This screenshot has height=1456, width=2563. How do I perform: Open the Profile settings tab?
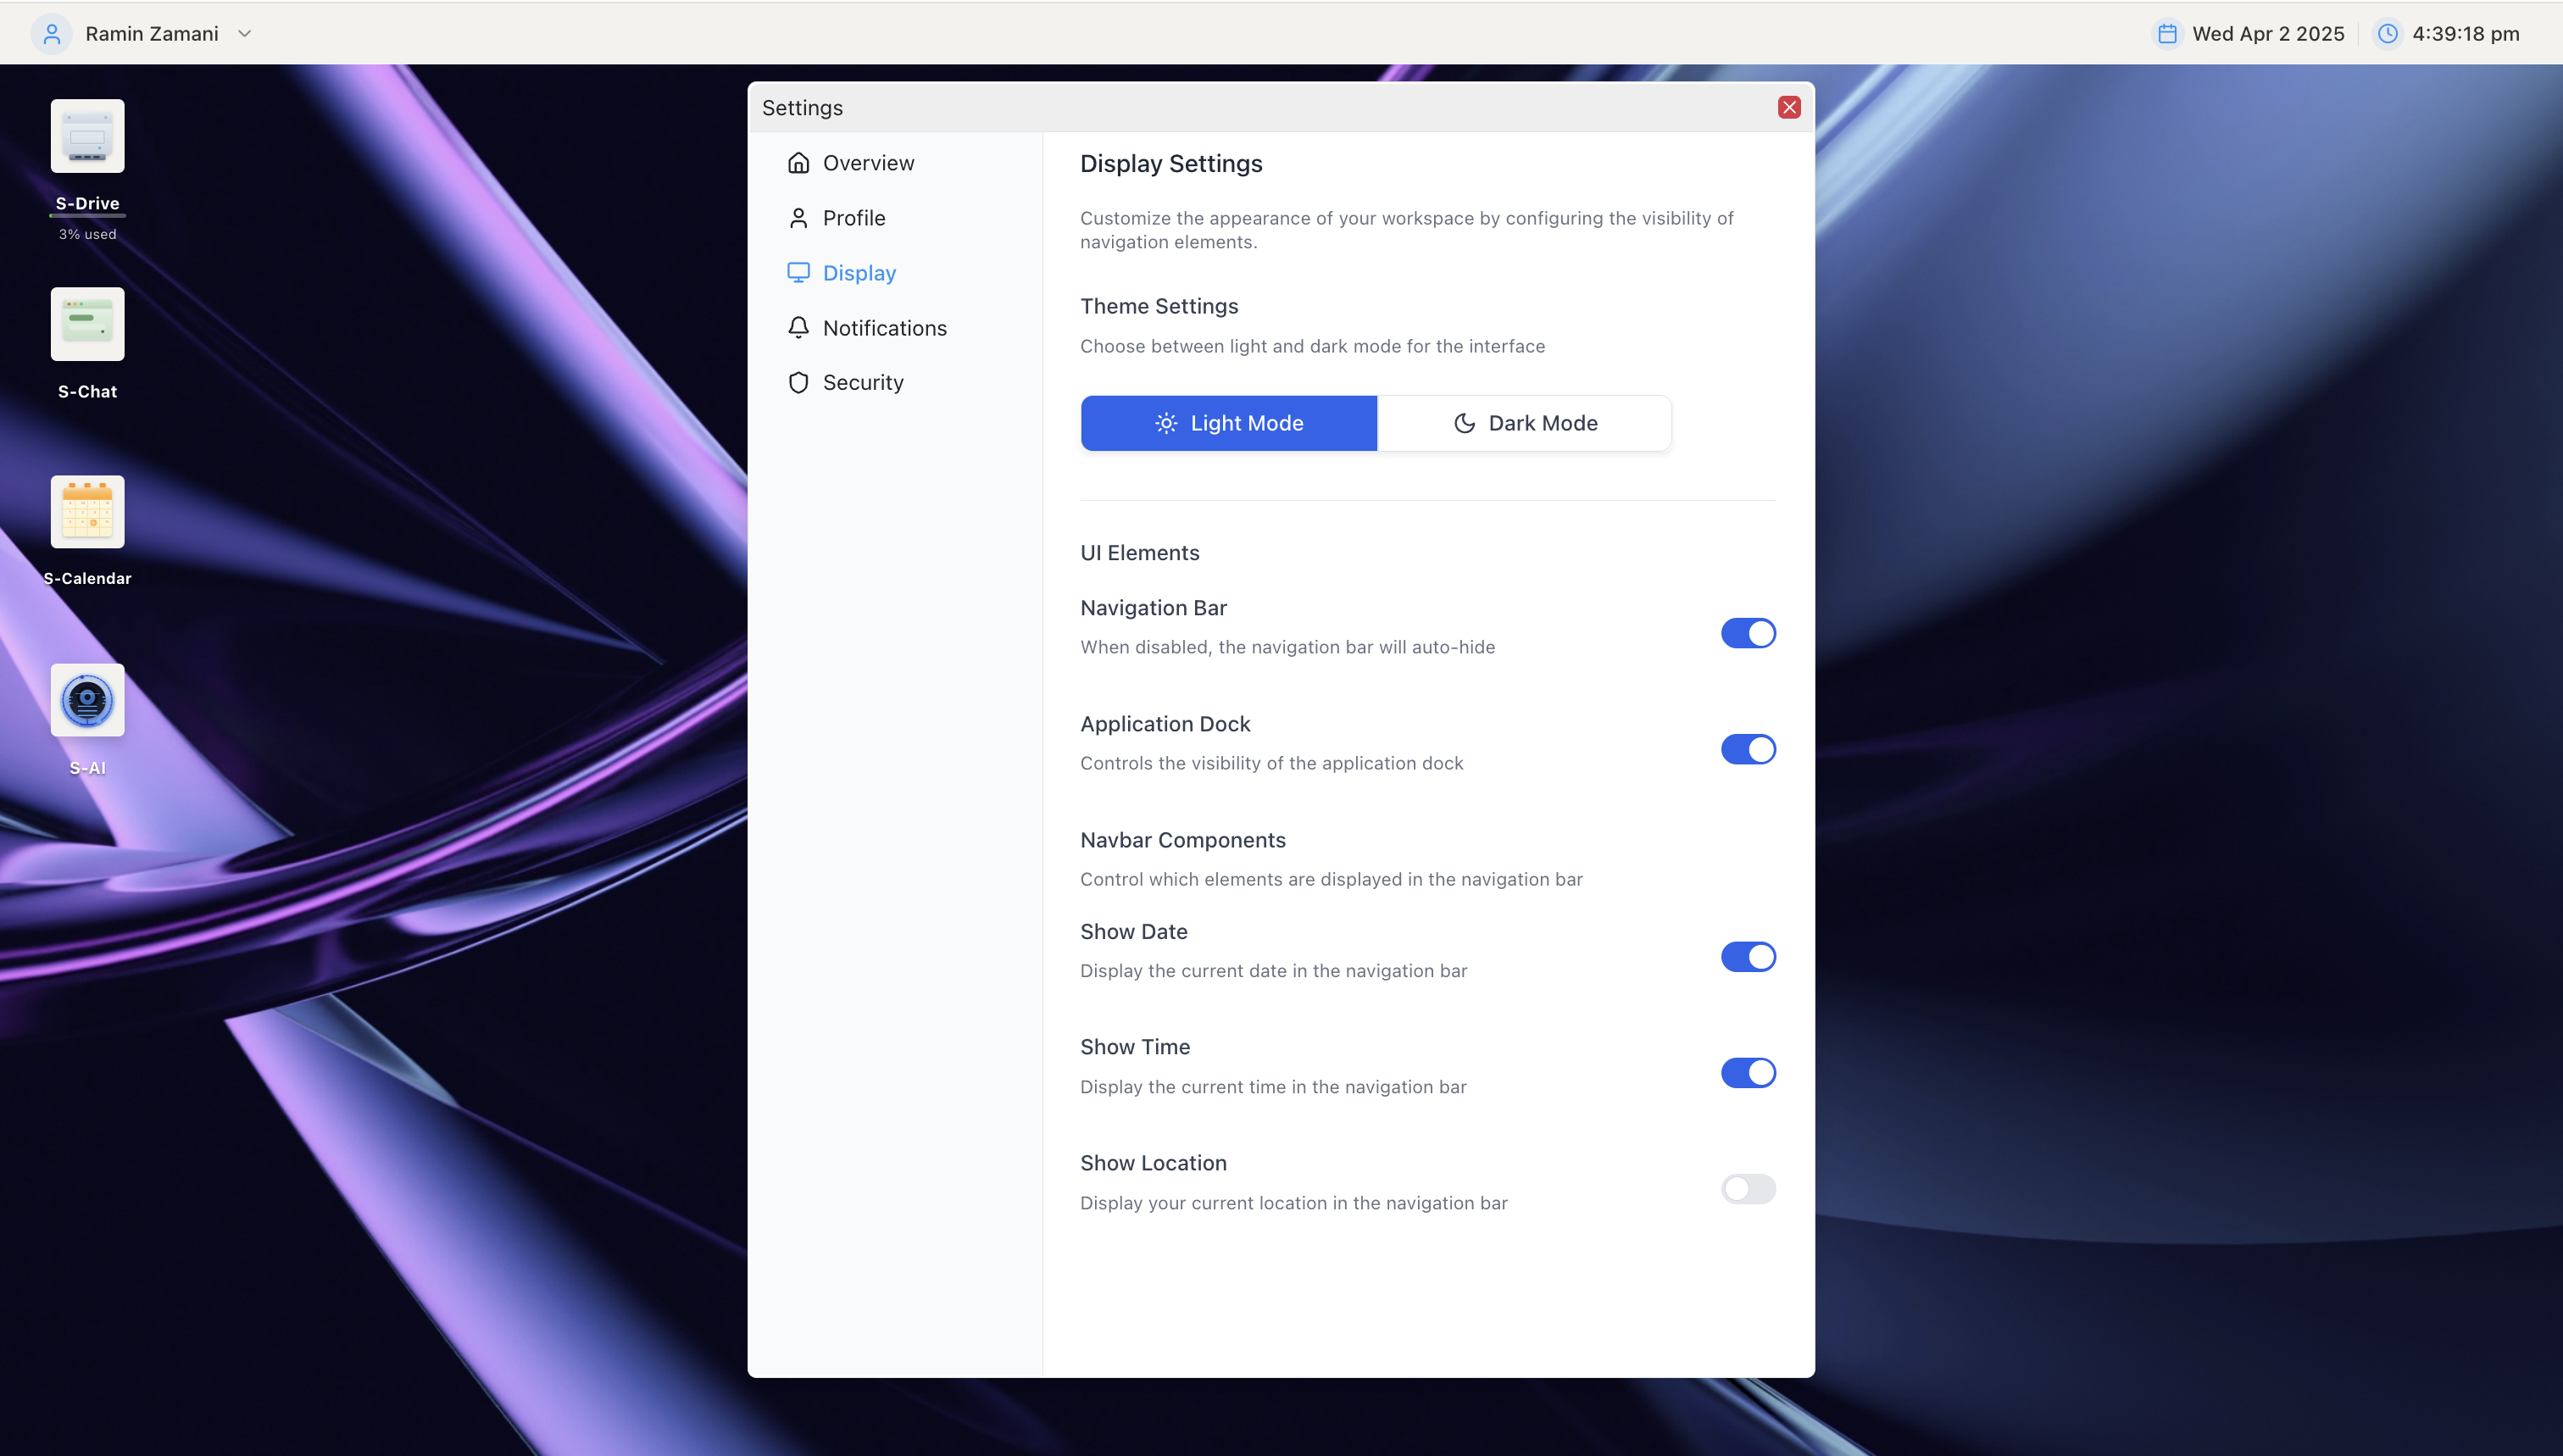[x=853, y=218]
